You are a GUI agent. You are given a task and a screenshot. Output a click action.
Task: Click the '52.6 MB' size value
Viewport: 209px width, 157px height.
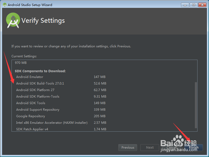click(x=100, y=83)
